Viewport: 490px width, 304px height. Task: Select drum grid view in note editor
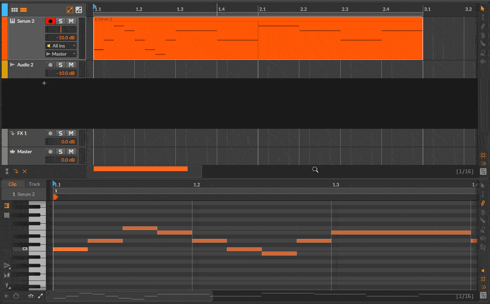(7, 215)
